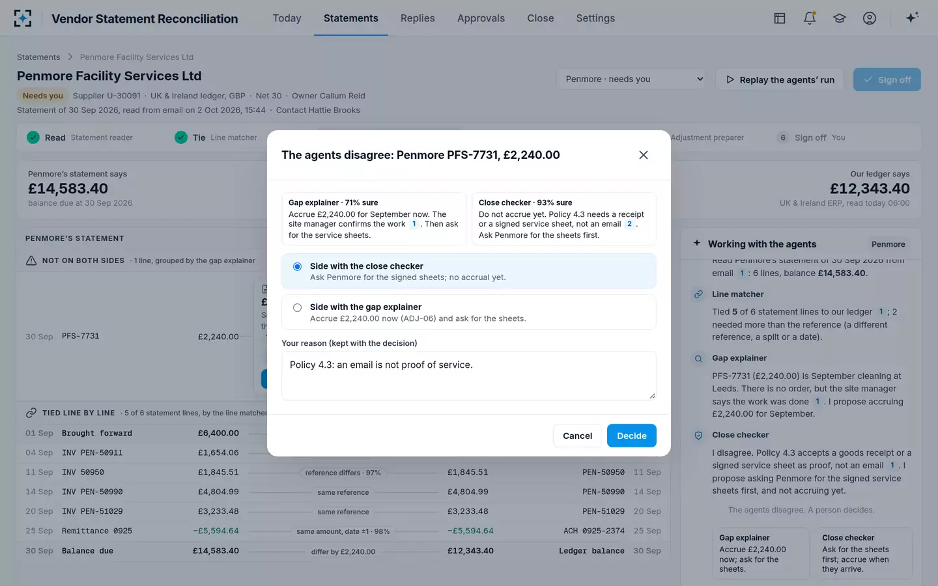
Task: Click the Cancel button
Action: [x=577, y=436]
